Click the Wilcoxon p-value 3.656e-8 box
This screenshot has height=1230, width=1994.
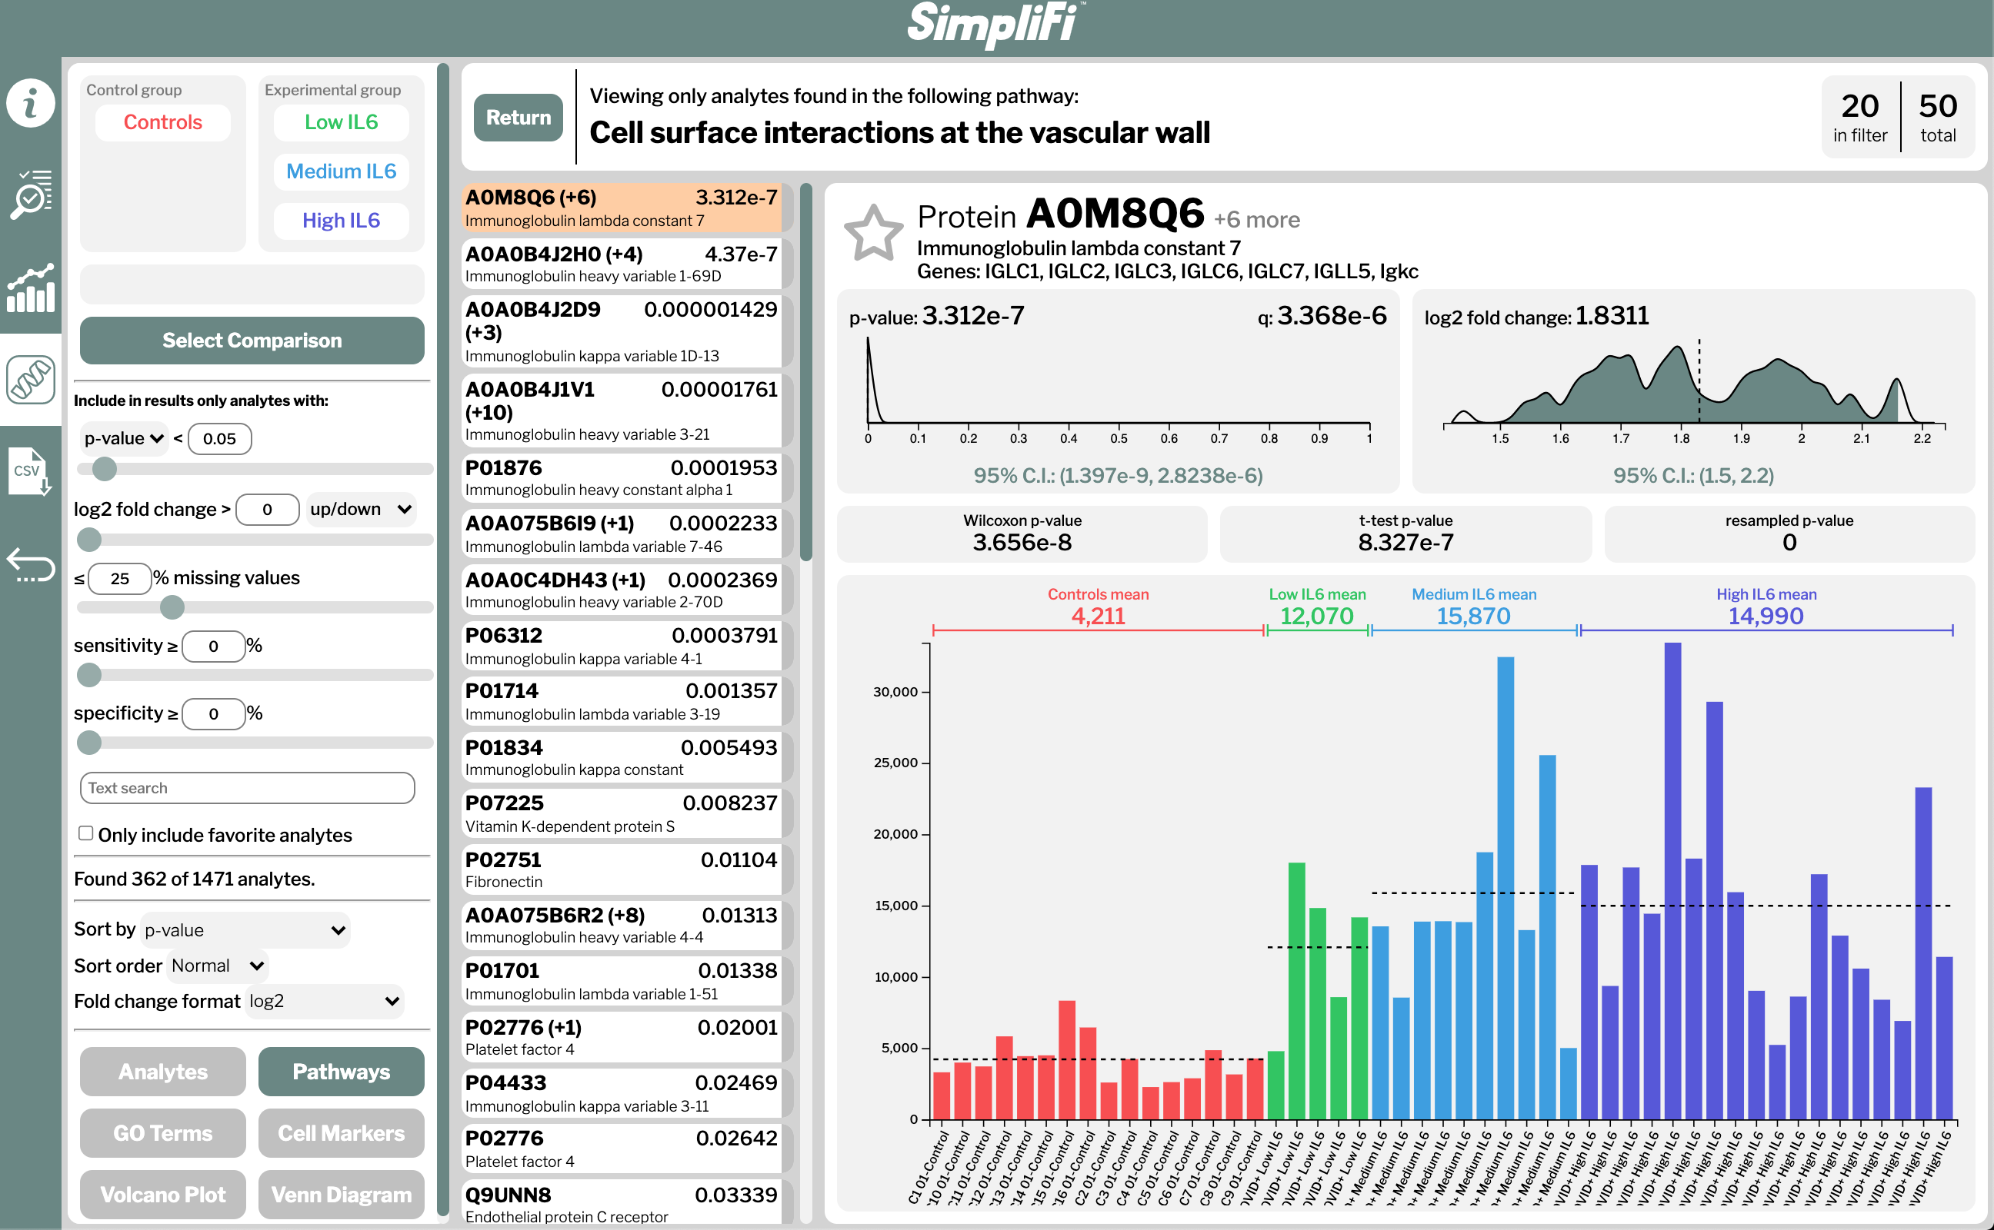1022,534
